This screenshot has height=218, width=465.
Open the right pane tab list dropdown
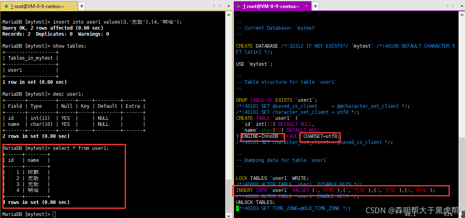tap(461, 6)
